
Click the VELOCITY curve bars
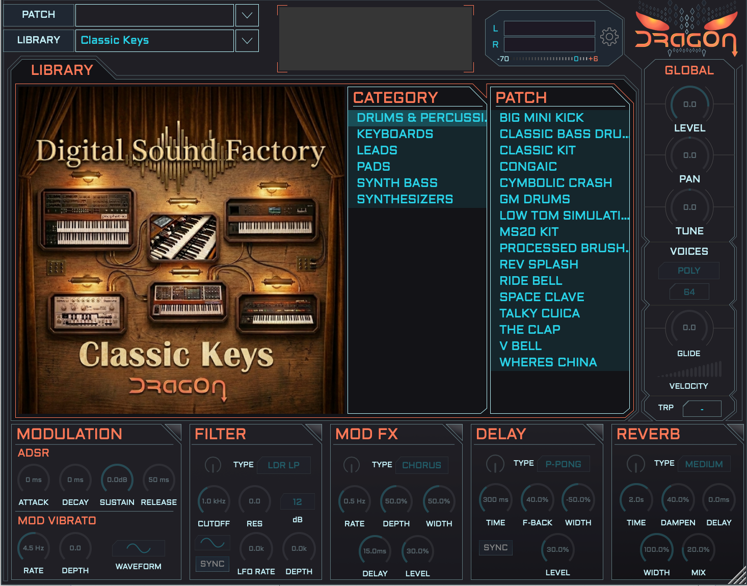pyautogui.click(x=689, y=370)
